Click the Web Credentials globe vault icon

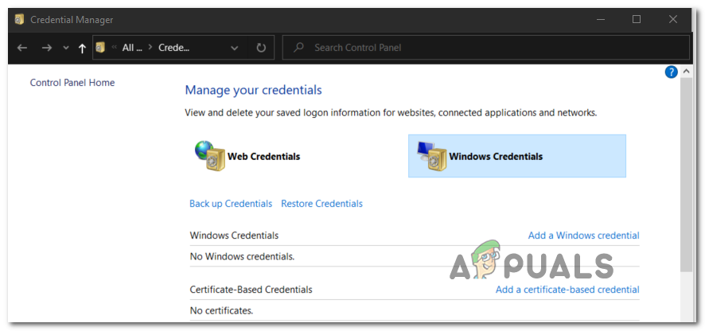210,156
